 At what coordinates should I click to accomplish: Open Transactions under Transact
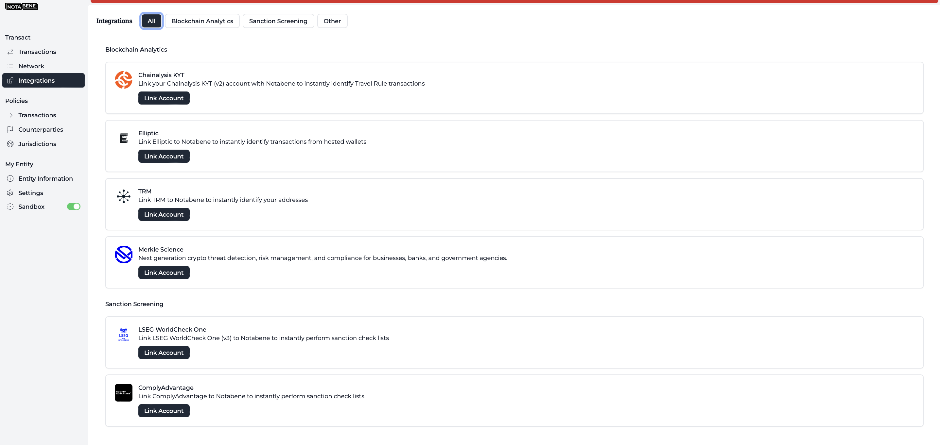[44, 52]
